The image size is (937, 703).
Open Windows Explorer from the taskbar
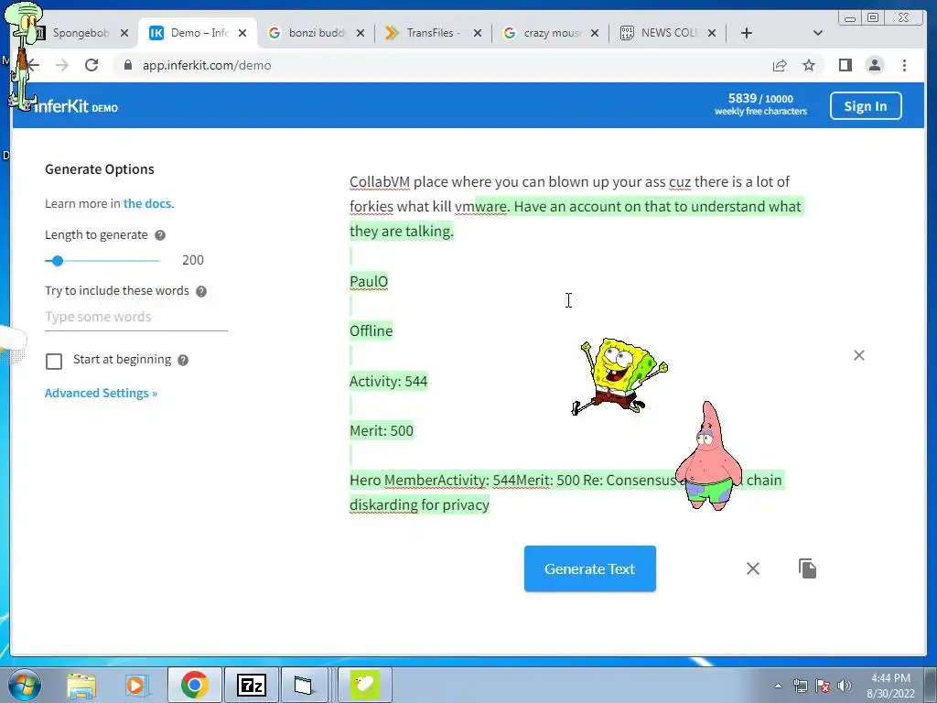(81, 685)
